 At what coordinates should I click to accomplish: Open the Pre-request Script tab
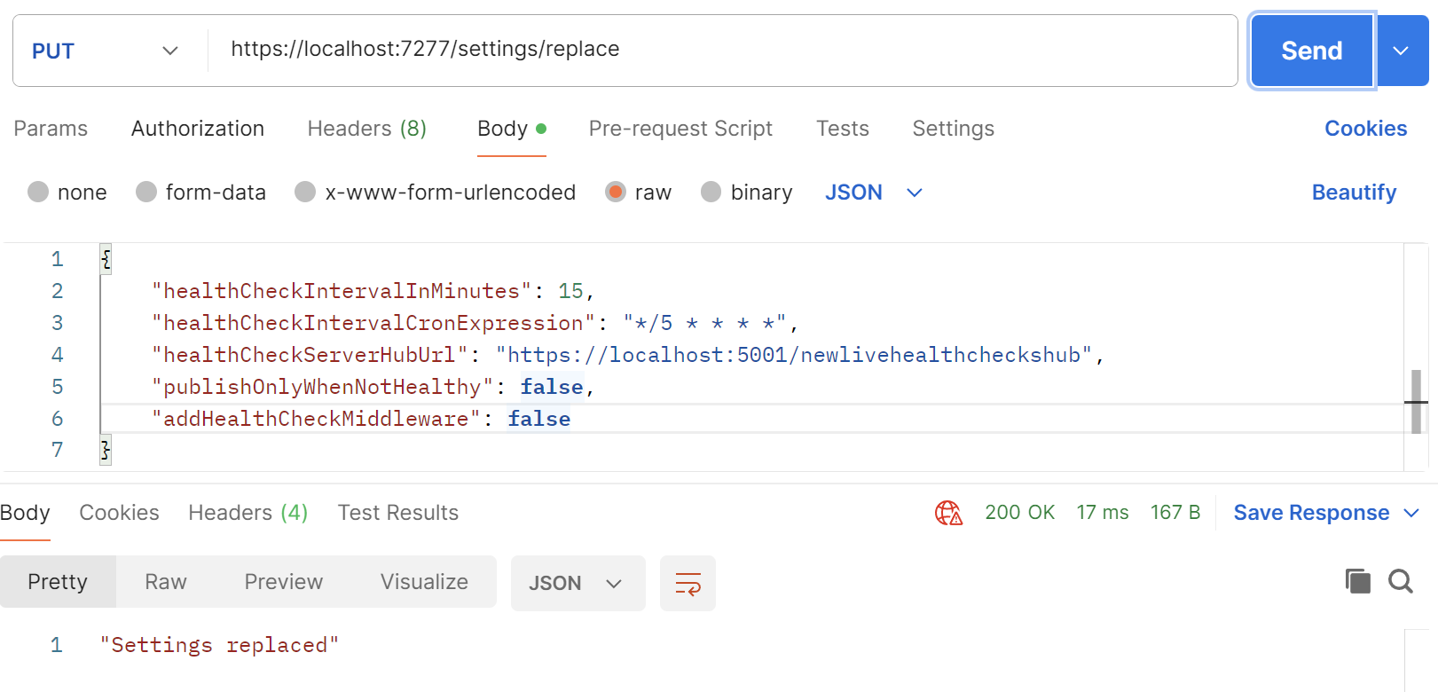point(680,129)
